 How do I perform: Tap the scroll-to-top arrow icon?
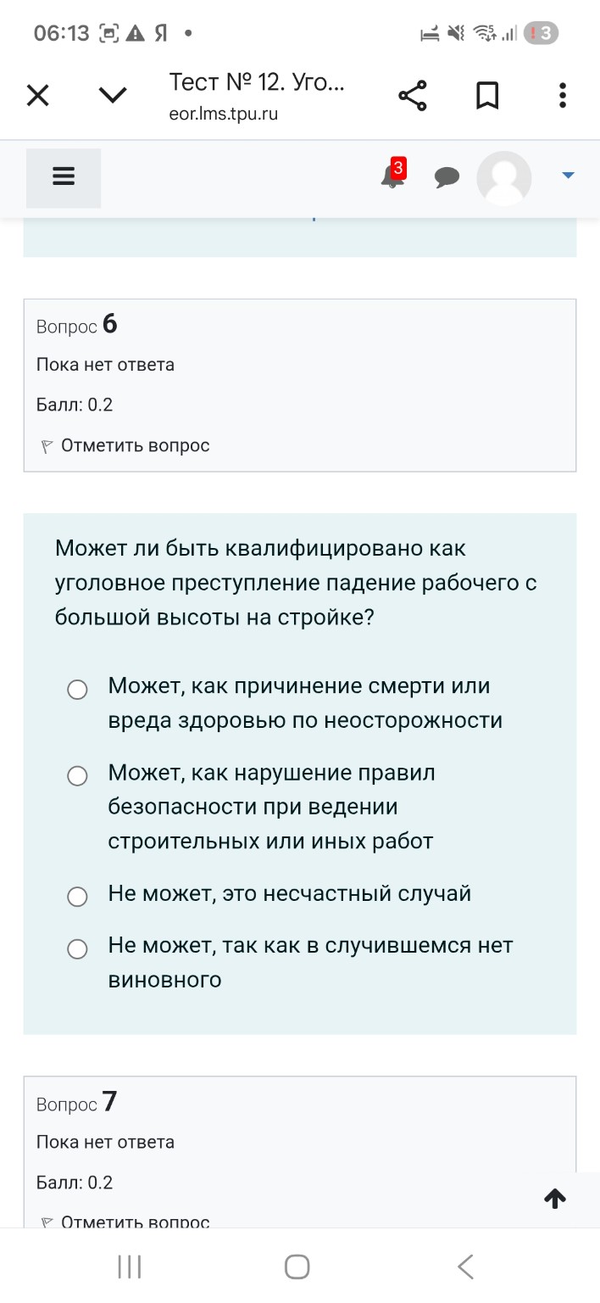pos(554,1199)
